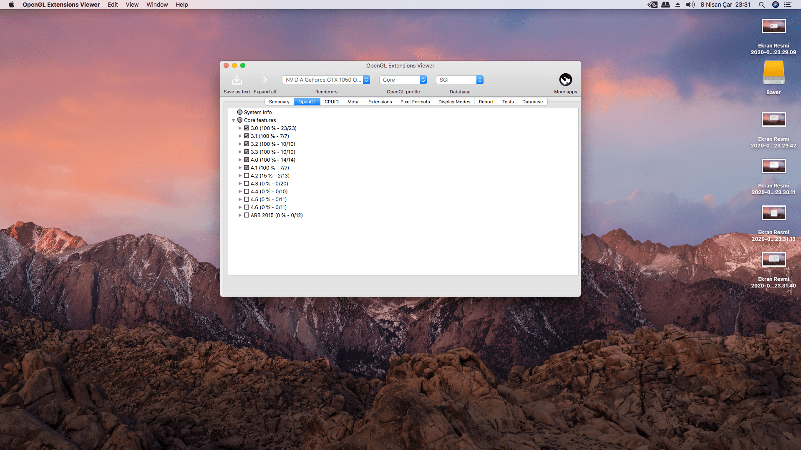The height and width of the screenshot is (450, 801).
Task: Switch to the Pixel Formats tab
Action: pyautogui.click(x=415, y=102)
